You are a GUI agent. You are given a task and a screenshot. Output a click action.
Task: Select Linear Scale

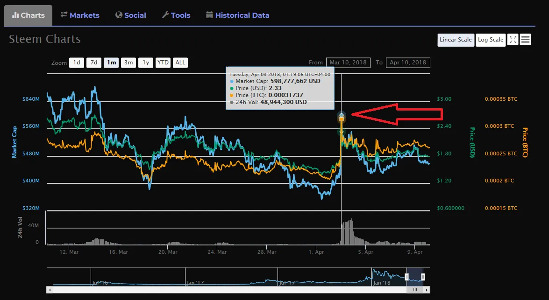pyautogui.click(x=456, y=40)
